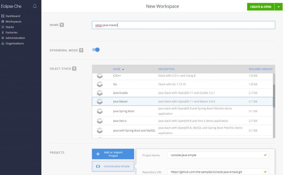Open the notifications bell icon

coord(35,6)
